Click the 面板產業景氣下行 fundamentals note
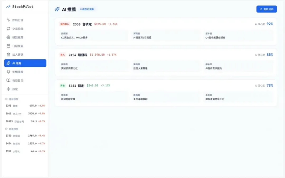 (x=215, y=99)
